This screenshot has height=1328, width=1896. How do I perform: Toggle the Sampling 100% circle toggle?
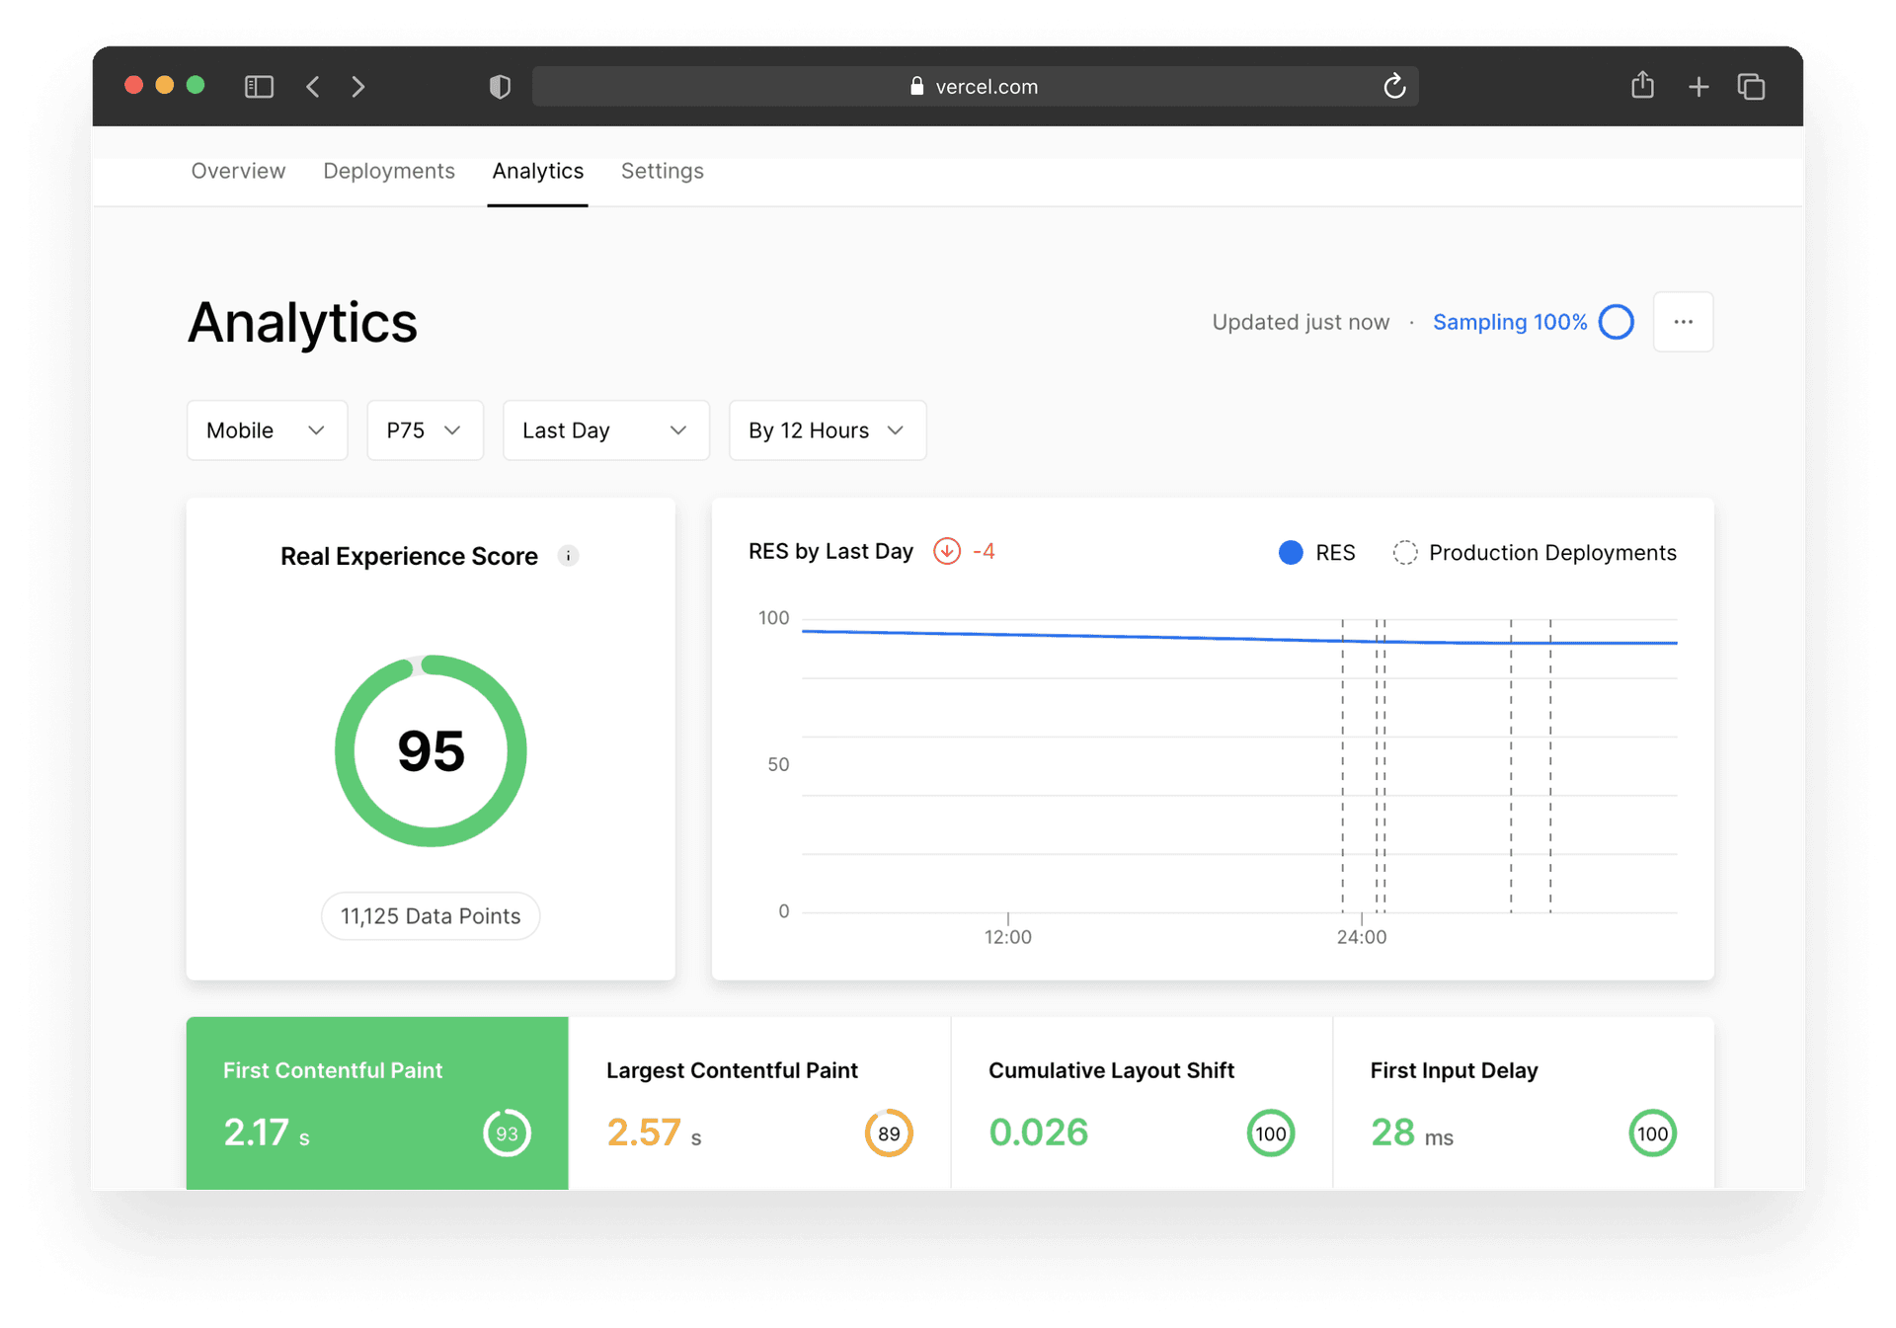pyautogui.click(x=1617, y=321)
